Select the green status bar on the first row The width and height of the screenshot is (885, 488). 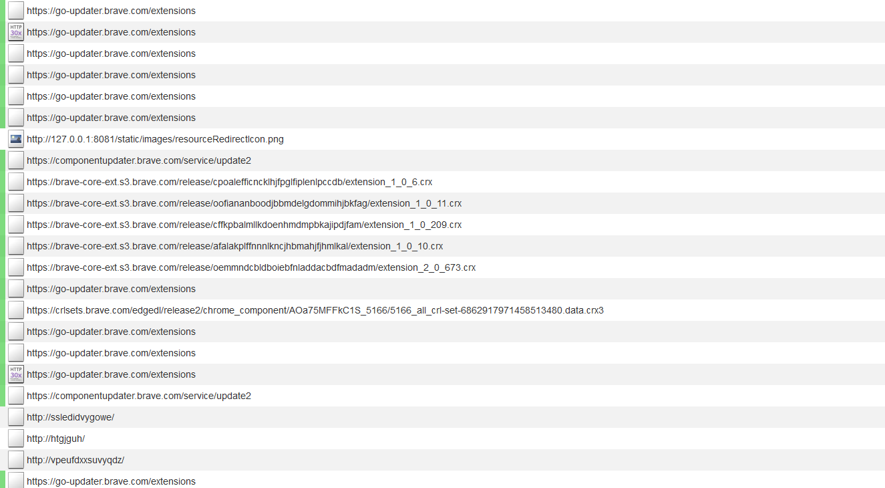tap(1, 10)
